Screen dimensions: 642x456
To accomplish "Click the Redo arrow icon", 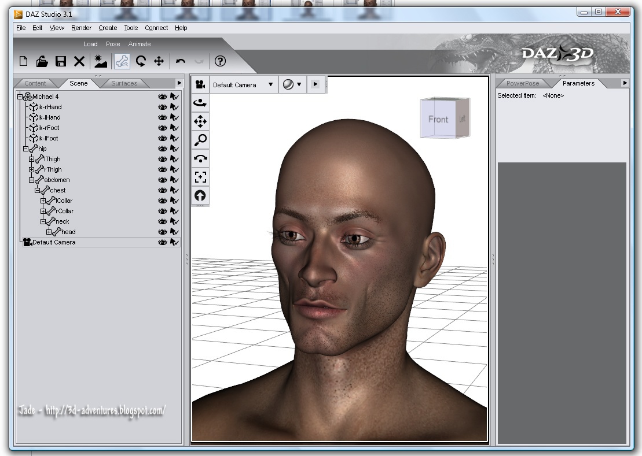I will (x=199, y=61).
